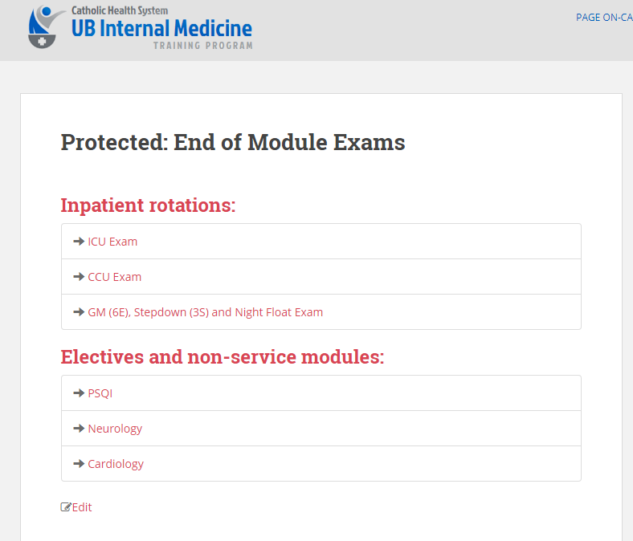Select the Cardiology module link
This screenshot has height=541, width=633.
[116, 464]
